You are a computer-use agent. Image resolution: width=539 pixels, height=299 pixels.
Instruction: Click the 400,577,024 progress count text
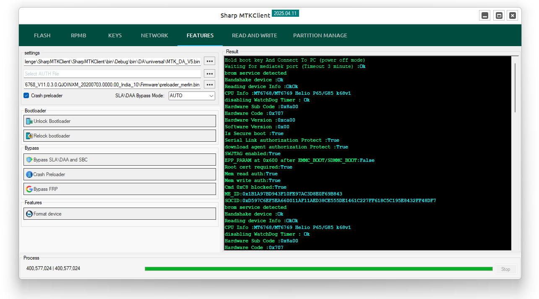[53, 268]
